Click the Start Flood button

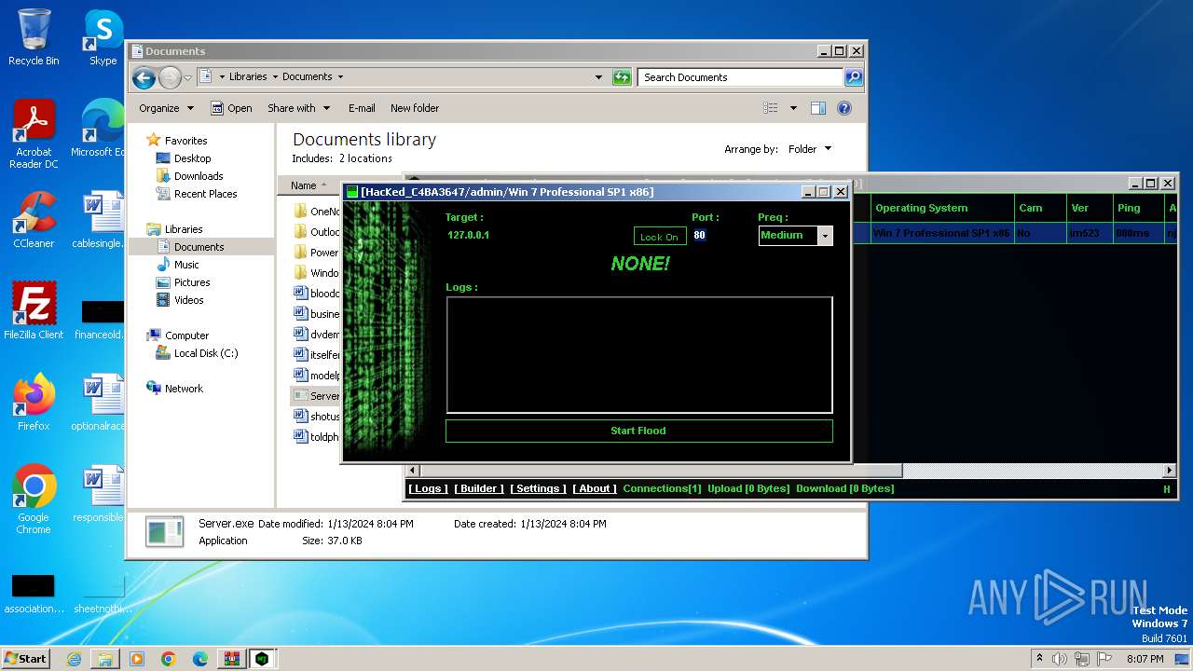pos(638,431)
